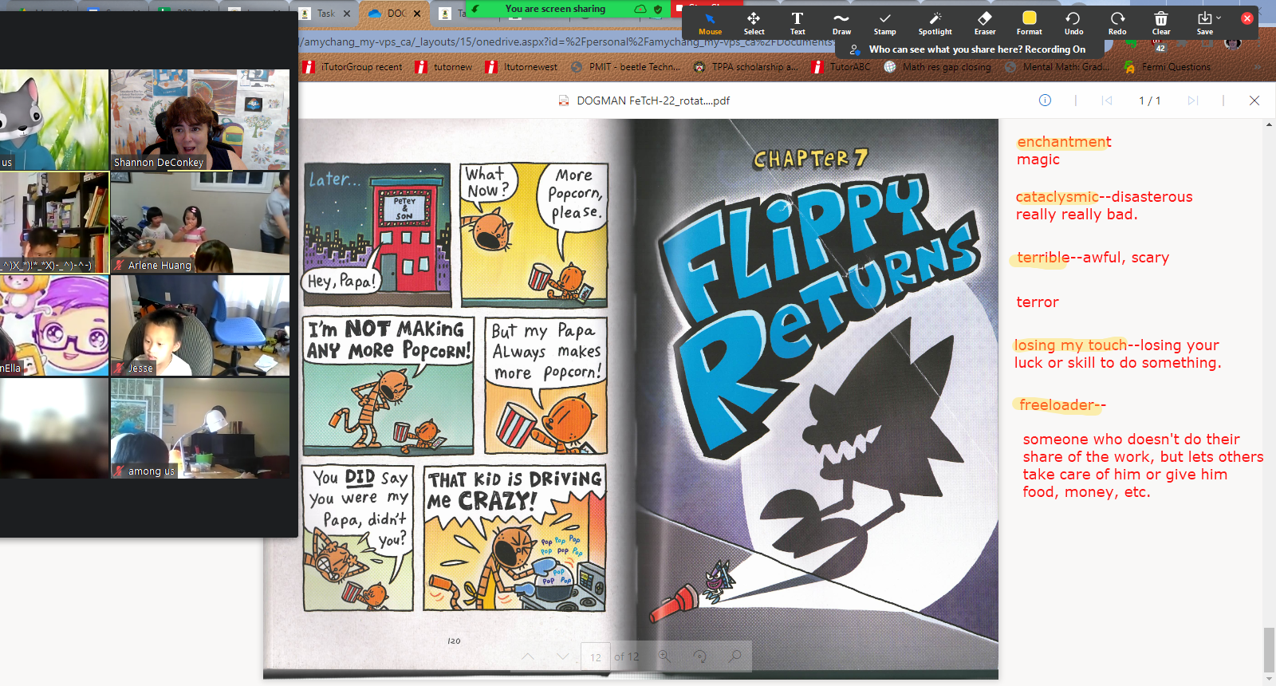Click the word freeloader in notes

[x=1057, y=405]
